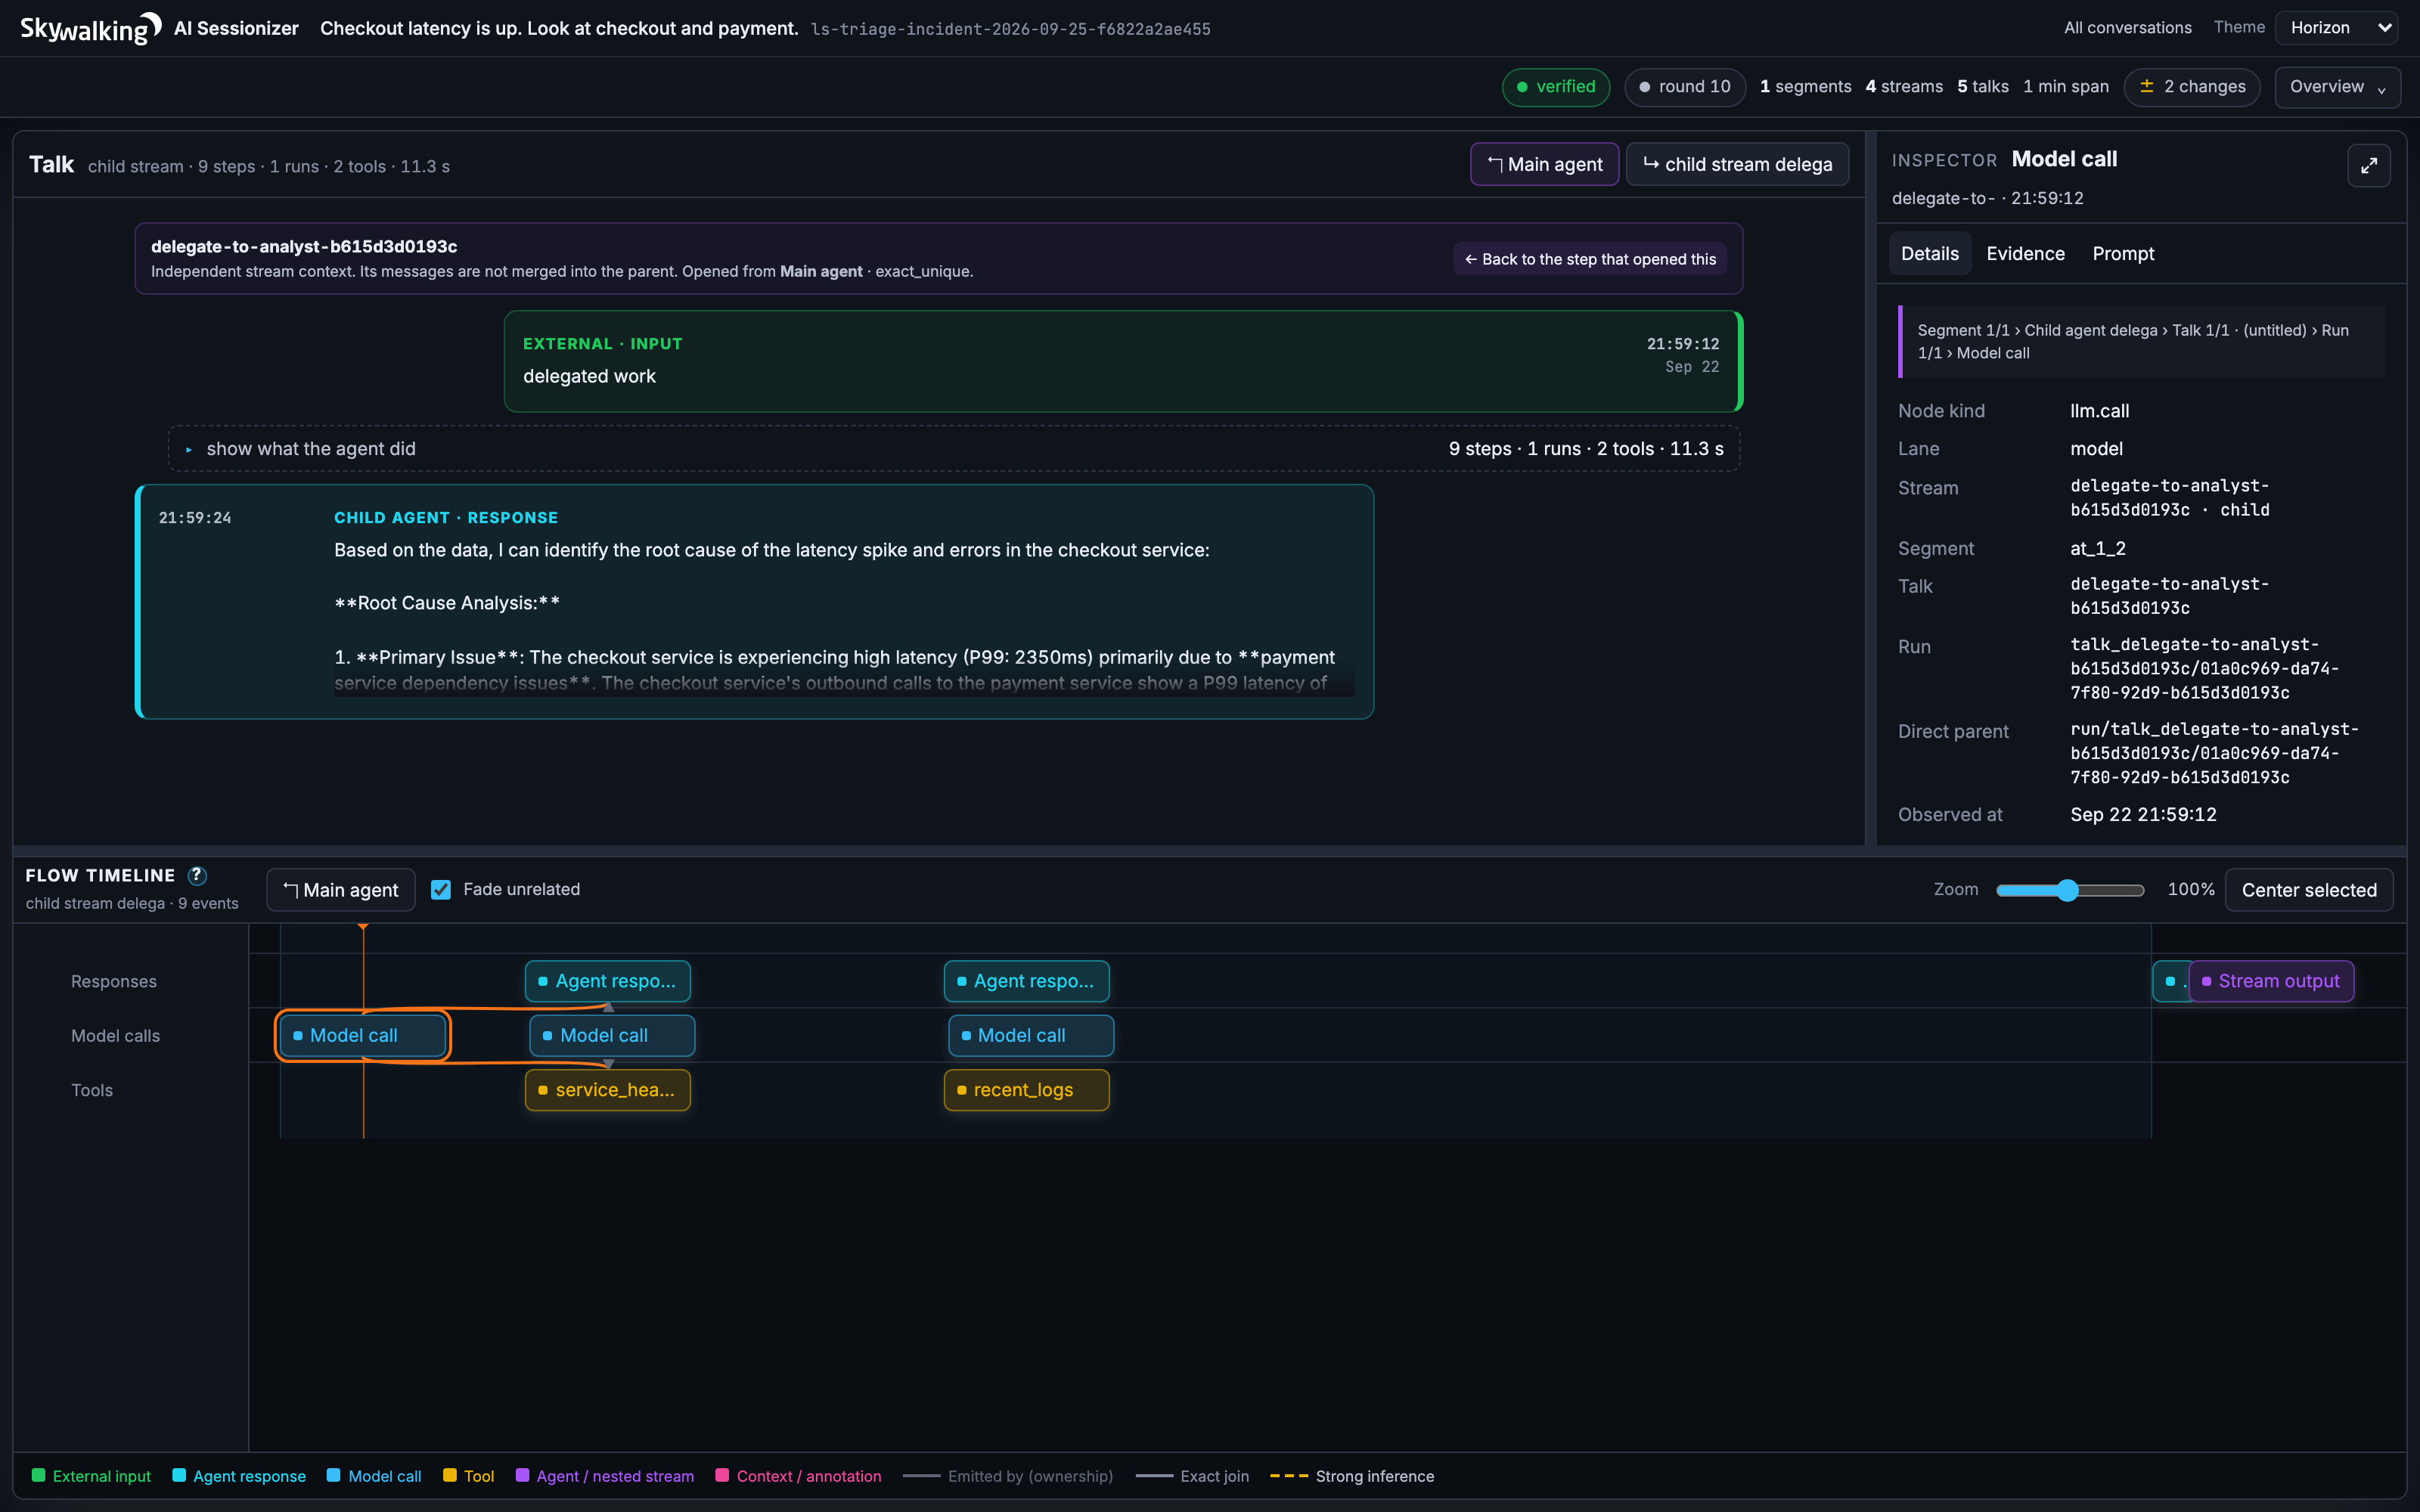2420x1512 pixels.
Task: Open the Details inspector tab
Action: pos(1929,254)
